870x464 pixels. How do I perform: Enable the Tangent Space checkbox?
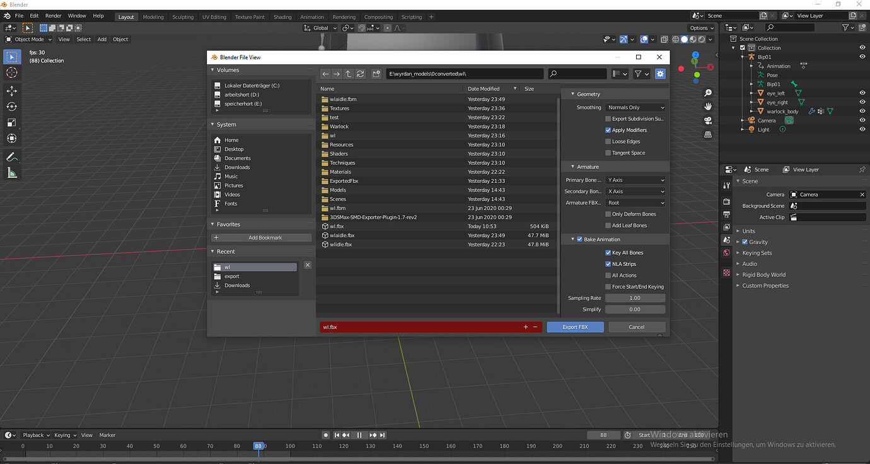pyautogui.click(x=608, y=153)
